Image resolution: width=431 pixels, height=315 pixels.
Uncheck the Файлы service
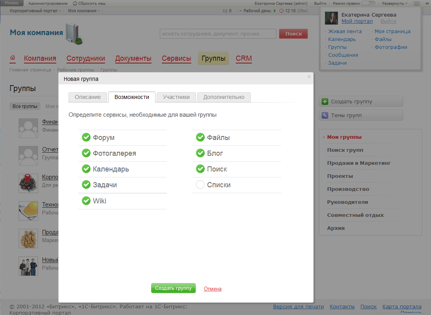200,137
